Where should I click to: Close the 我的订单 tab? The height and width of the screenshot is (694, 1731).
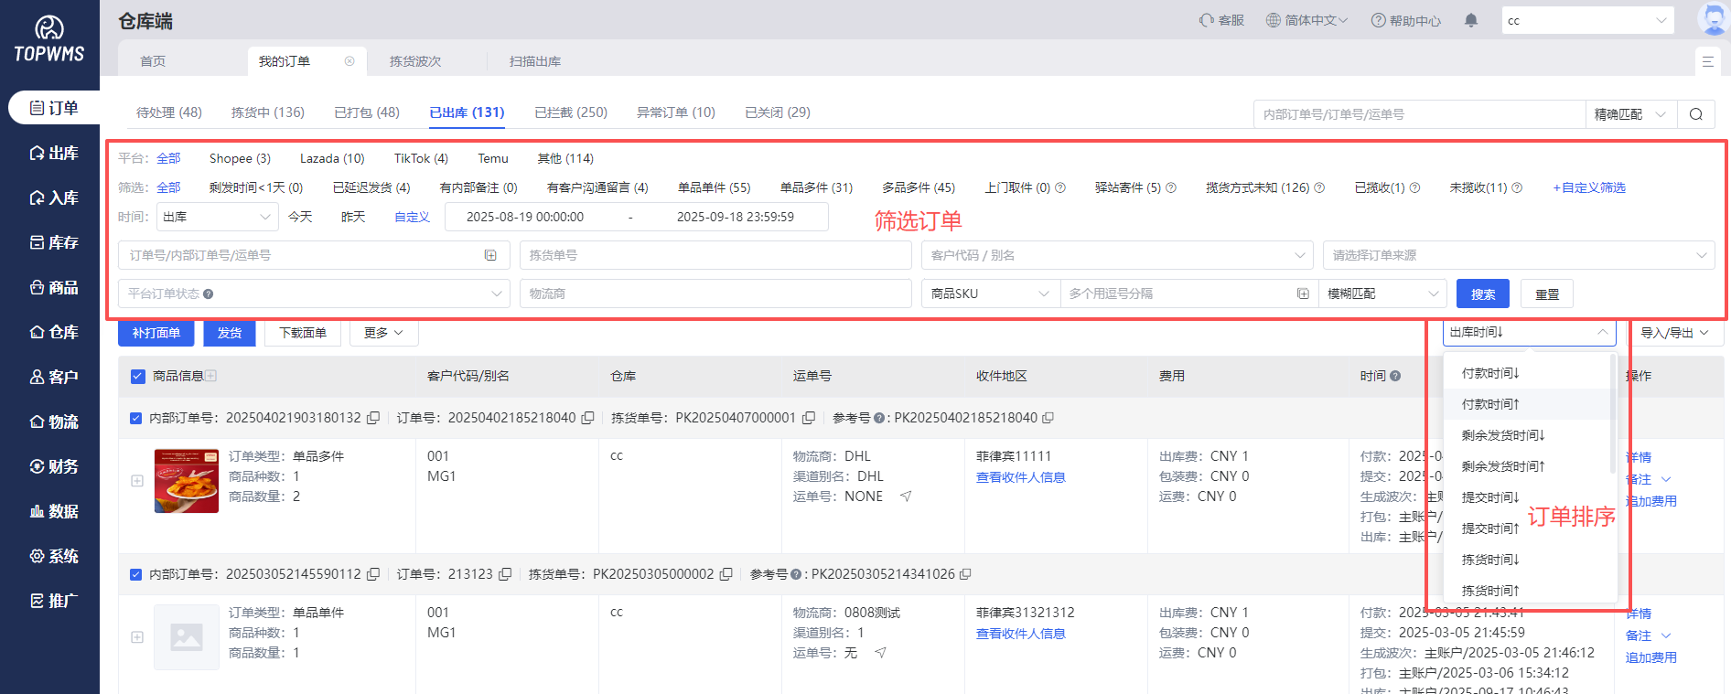click(349, 61)
